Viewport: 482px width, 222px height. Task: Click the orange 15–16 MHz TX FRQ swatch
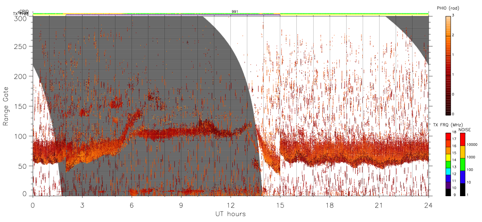448,150
